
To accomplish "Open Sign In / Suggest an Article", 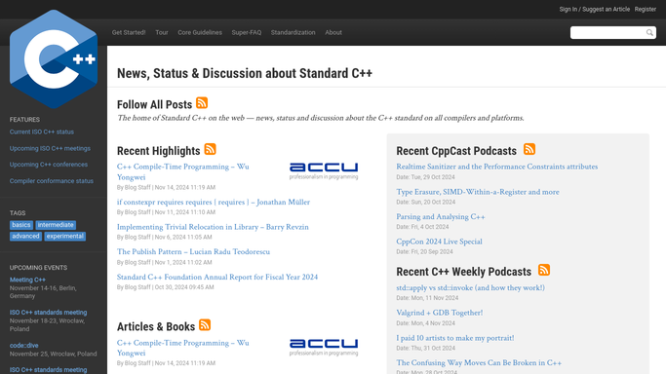I will (594, 10).
